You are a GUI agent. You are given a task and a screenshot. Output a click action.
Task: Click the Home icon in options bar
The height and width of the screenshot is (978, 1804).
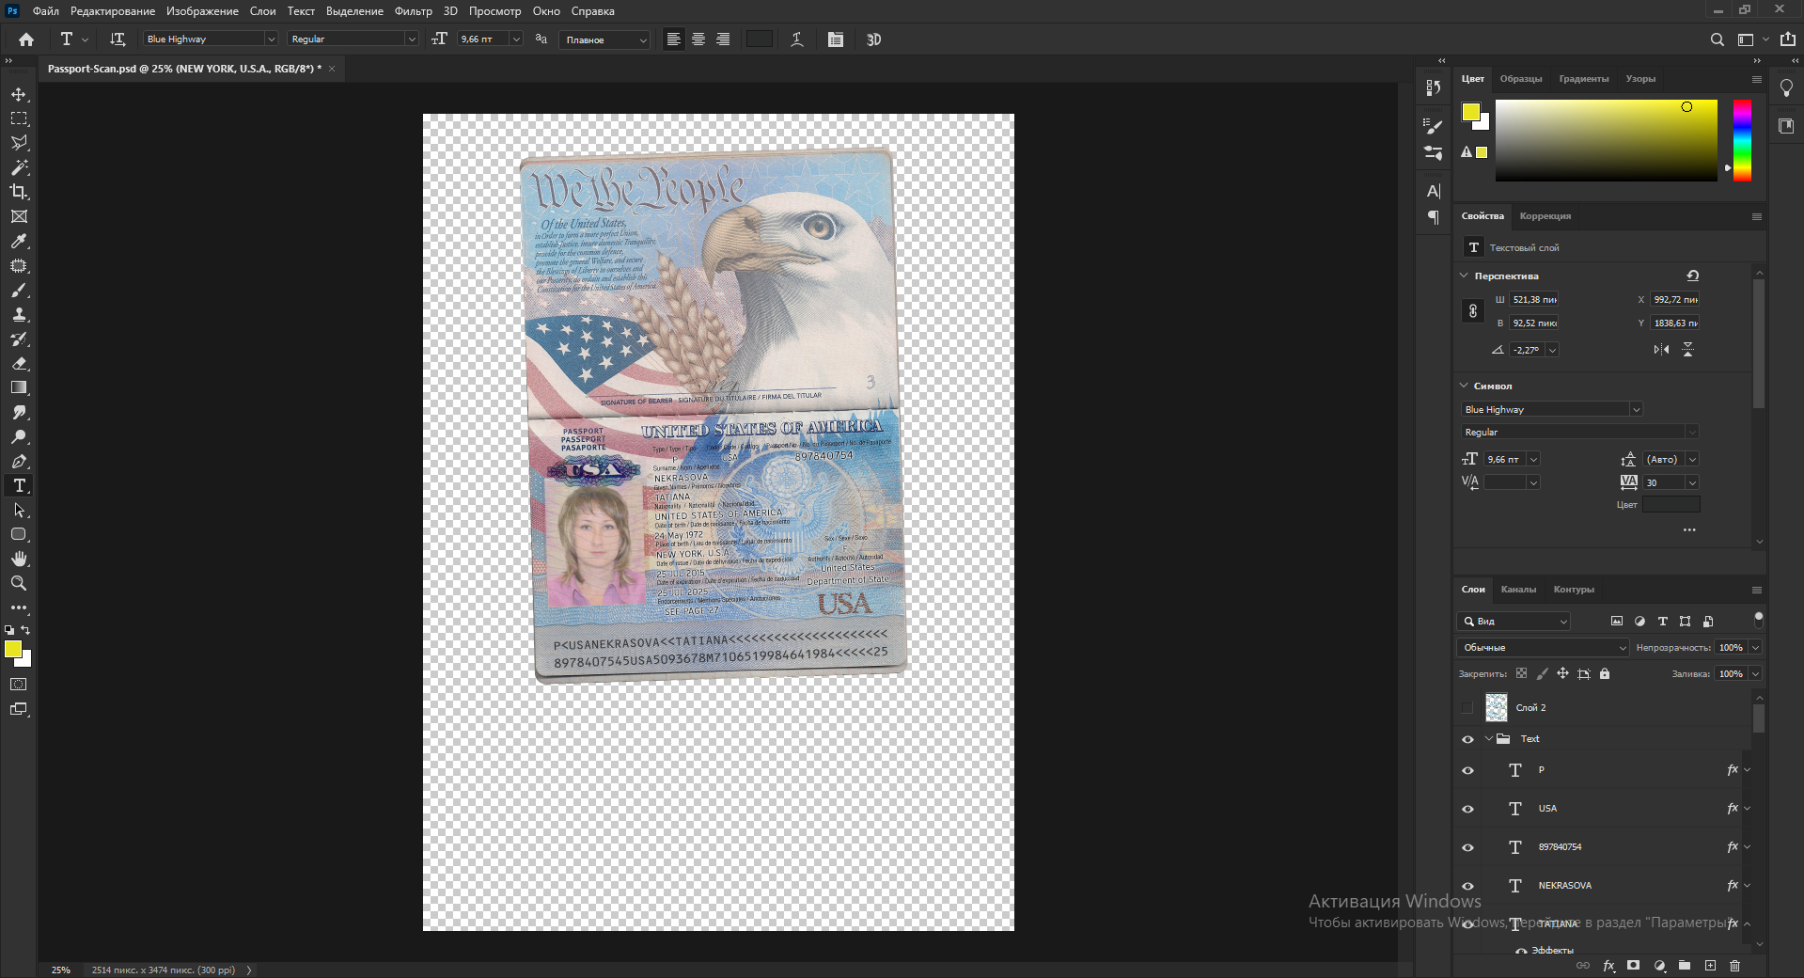pyautogui.click(x=26, y=39)
